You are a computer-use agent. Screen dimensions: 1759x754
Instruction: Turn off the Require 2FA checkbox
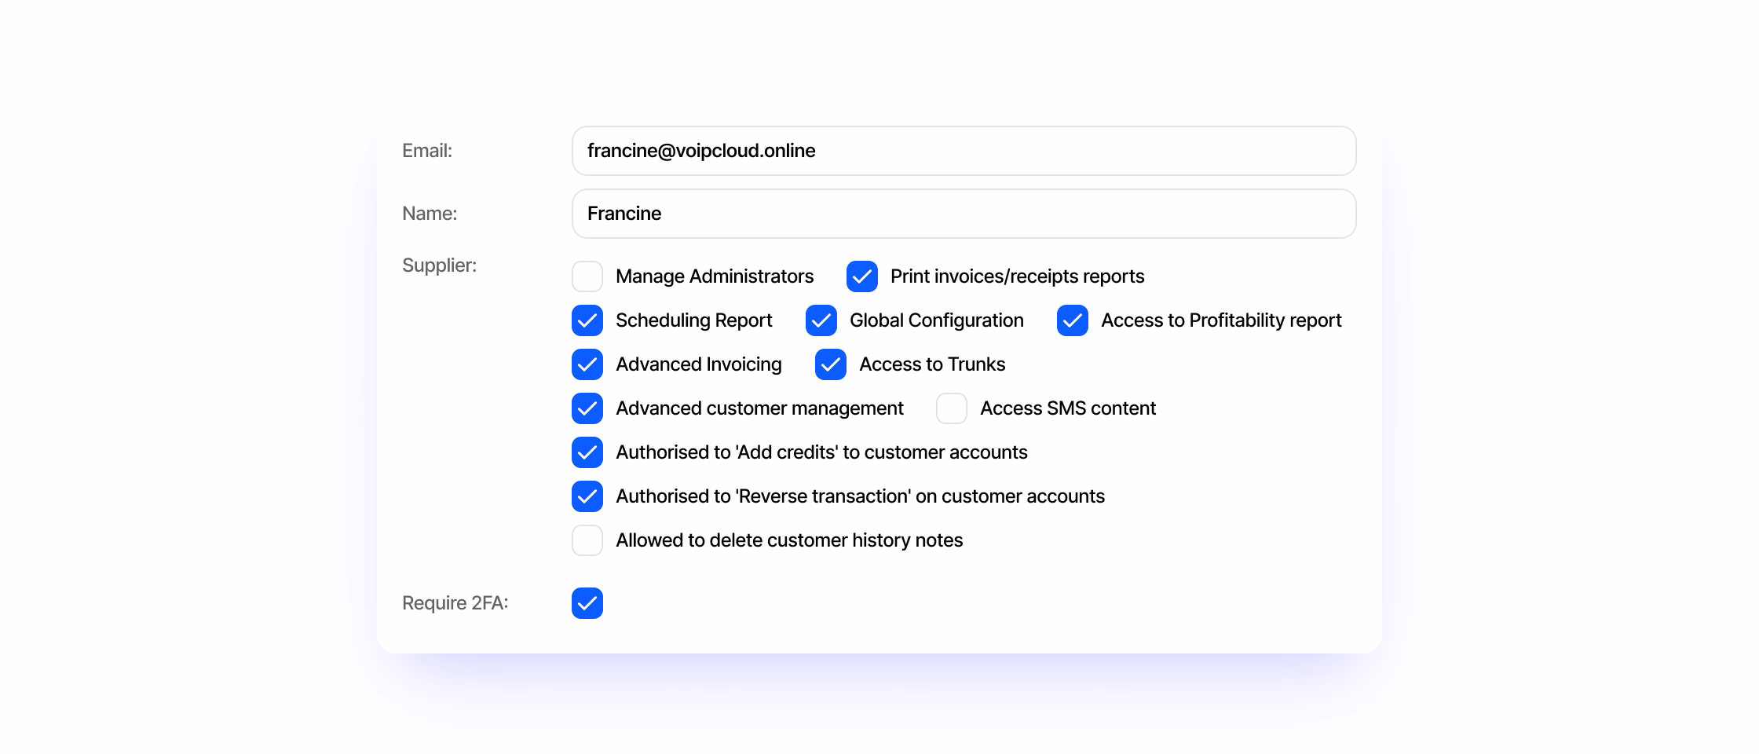[x=587, y=603]
